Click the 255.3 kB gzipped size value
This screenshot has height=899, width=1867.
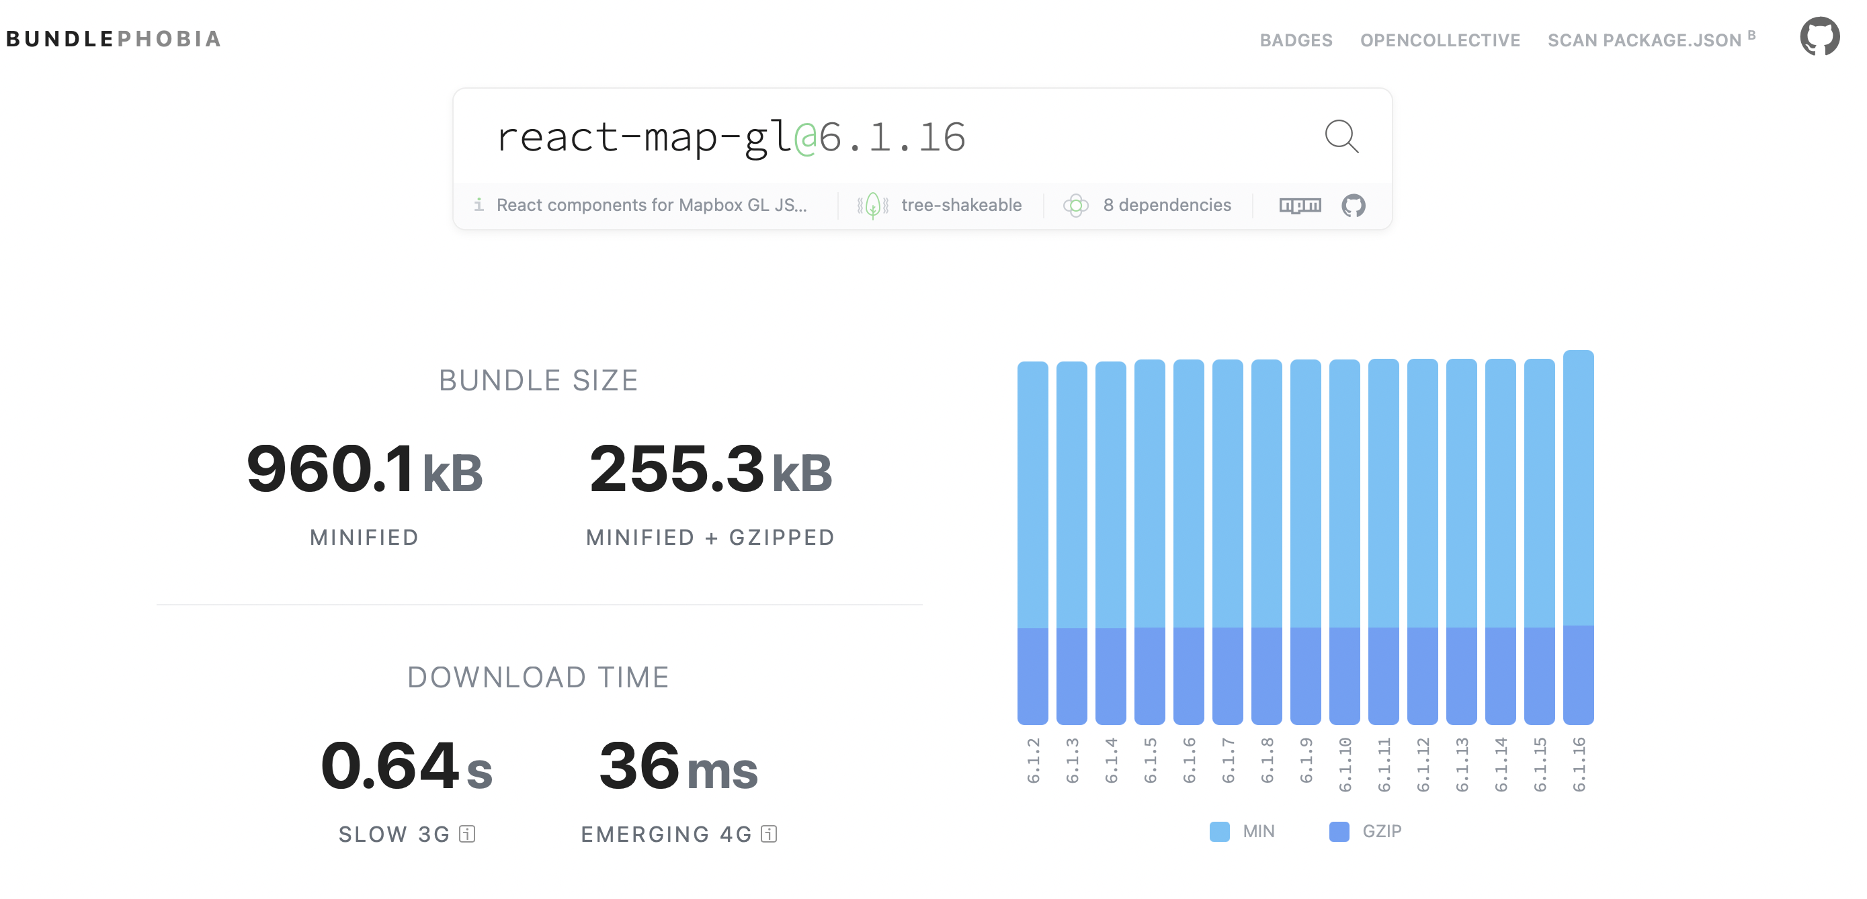(x=711, y=470)
